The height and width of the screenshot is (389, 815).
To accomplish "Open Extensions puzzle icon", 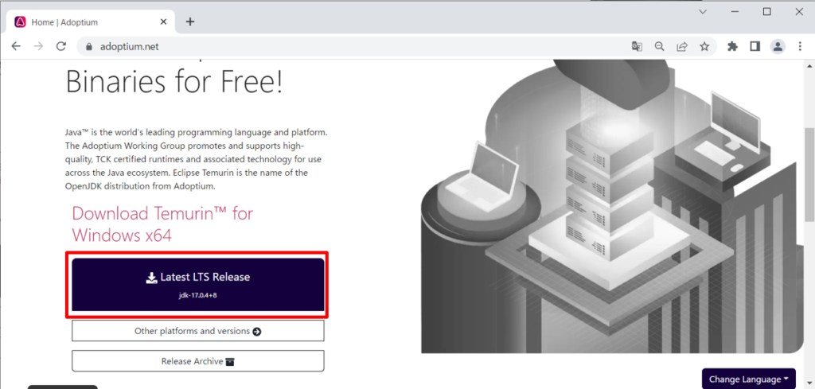I will click(732, 47).
